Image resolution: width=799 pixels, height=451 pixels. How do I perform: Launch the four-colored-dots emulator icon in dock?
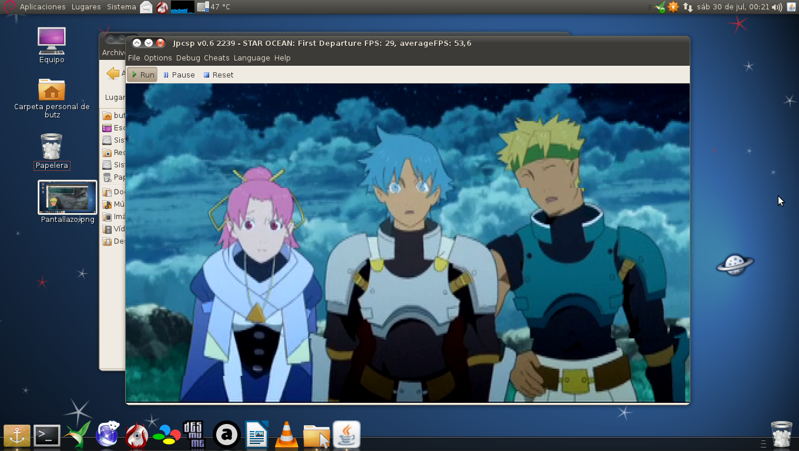point(167,436)
